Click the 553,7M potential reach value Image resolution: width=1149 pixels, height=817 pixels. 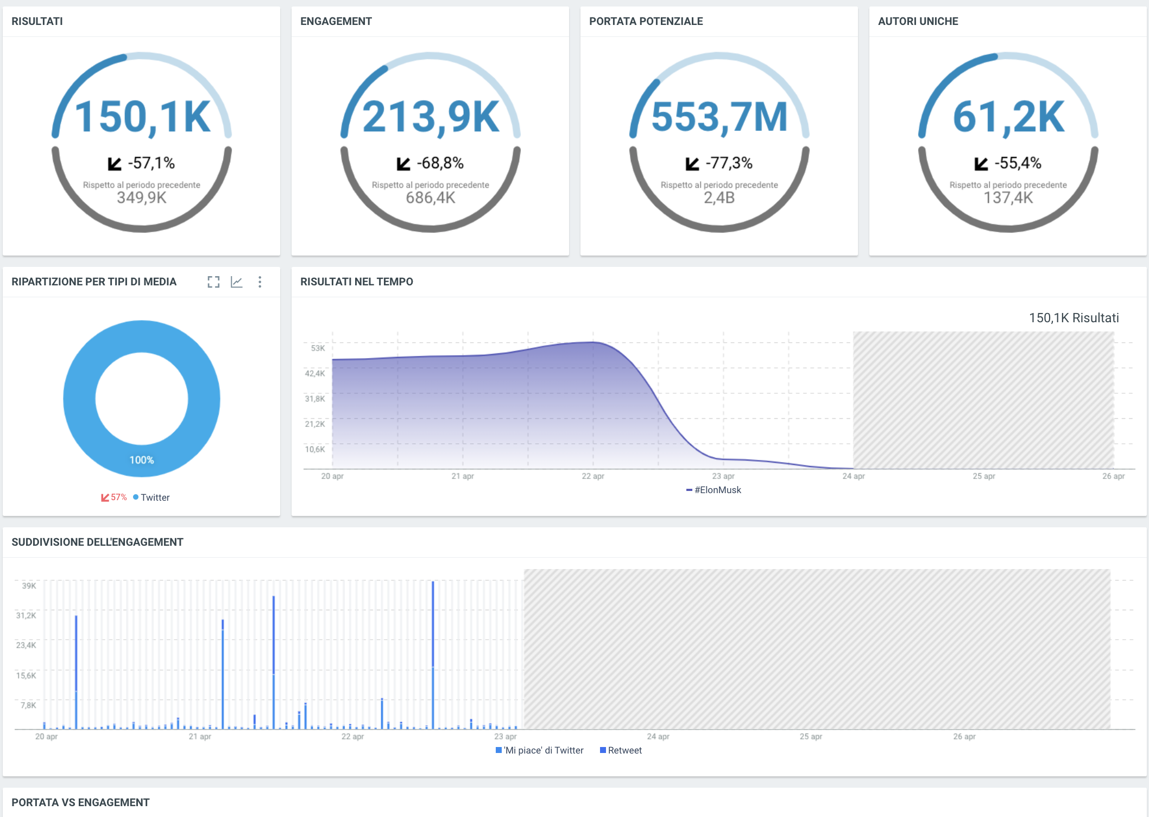point(719,117)
